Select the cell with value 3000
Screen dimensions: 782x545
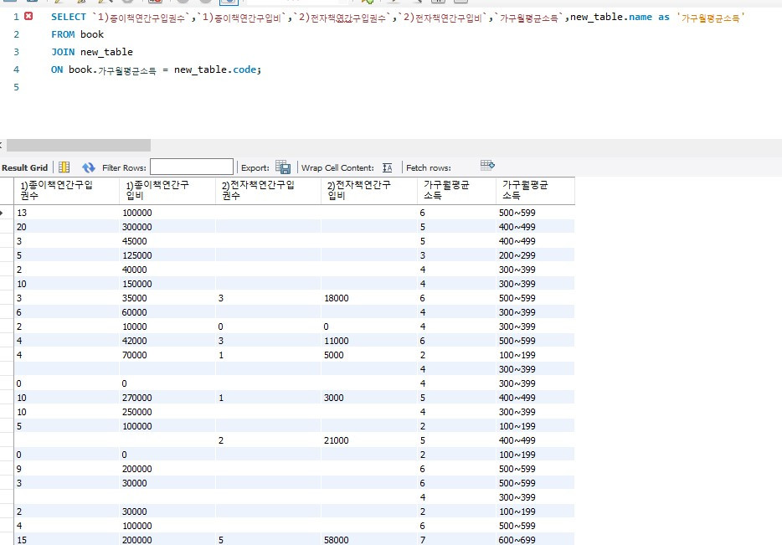(x=369, y=398)
